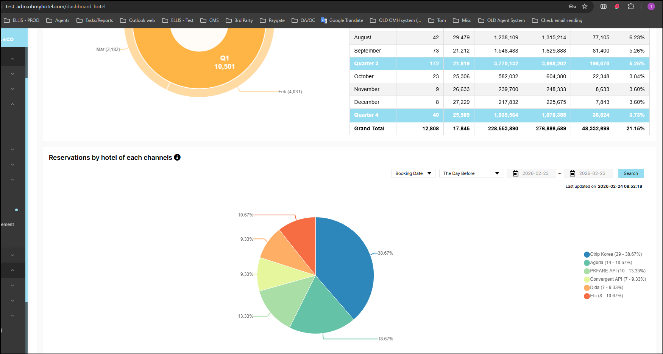
Task: Click the Etc orange legend color dot
Action: coord(587,296)
